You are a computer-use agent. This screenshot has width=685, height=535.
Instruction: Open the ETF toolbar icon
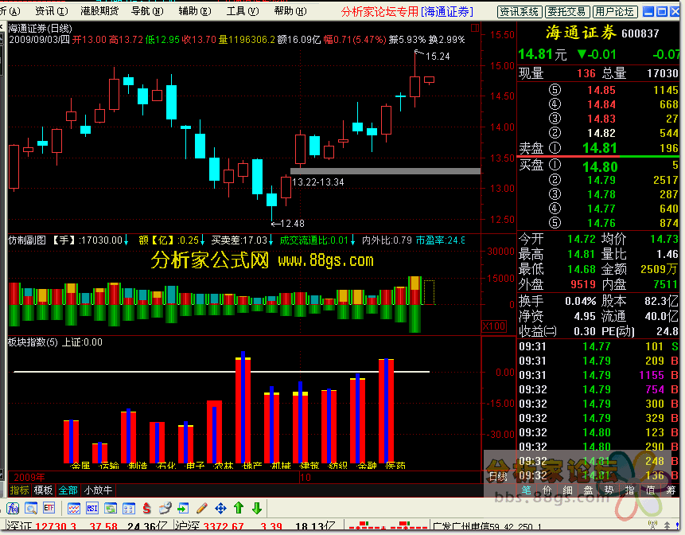[49, 509]
